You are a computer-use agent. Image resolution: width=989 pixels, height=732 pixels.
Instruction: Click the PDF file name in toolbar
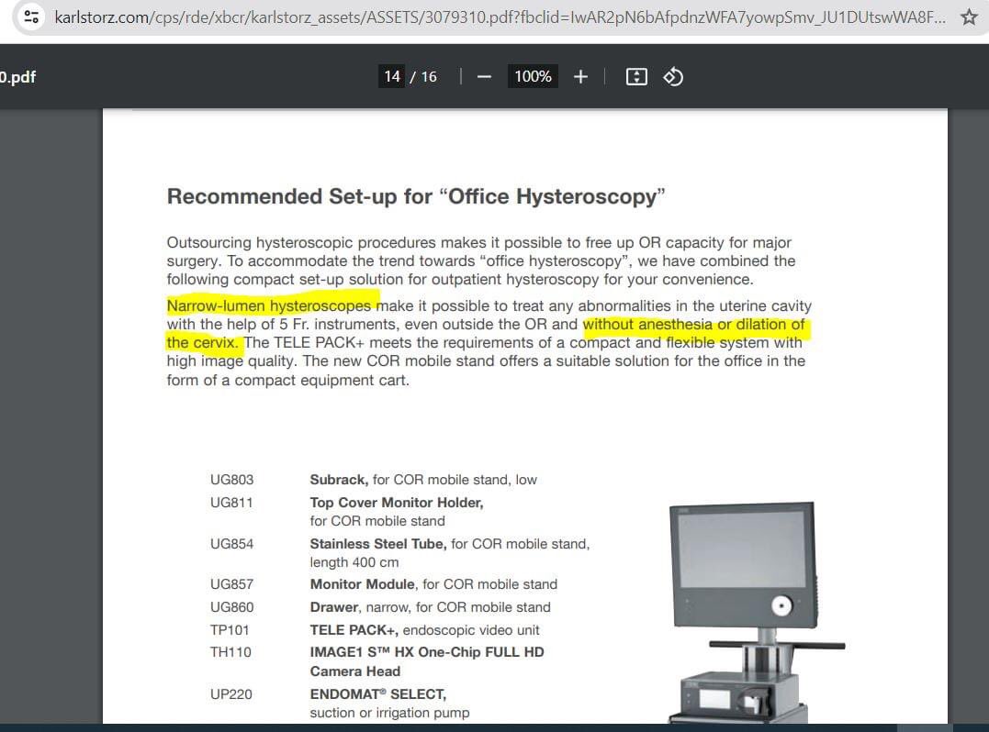pos(17,77)
